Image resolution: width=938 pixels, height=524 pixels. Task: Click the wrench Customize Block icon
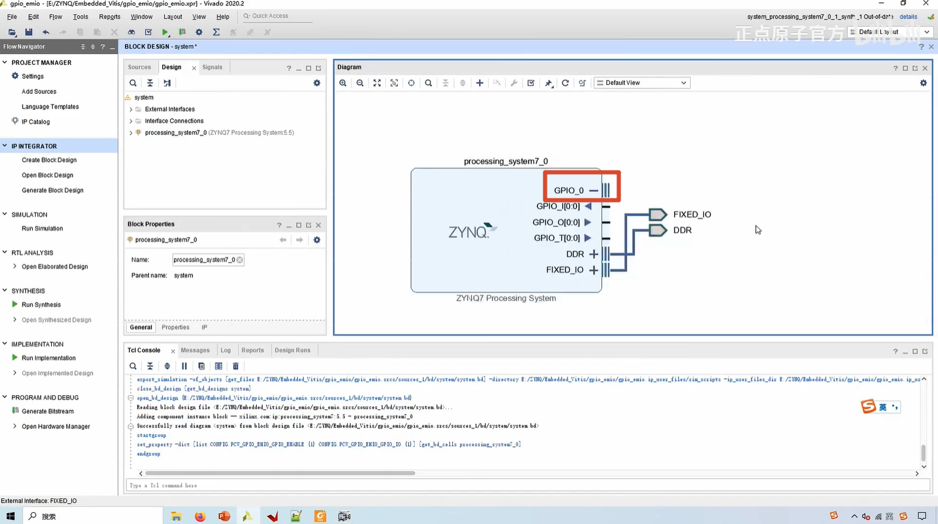[x=514, y=83]
